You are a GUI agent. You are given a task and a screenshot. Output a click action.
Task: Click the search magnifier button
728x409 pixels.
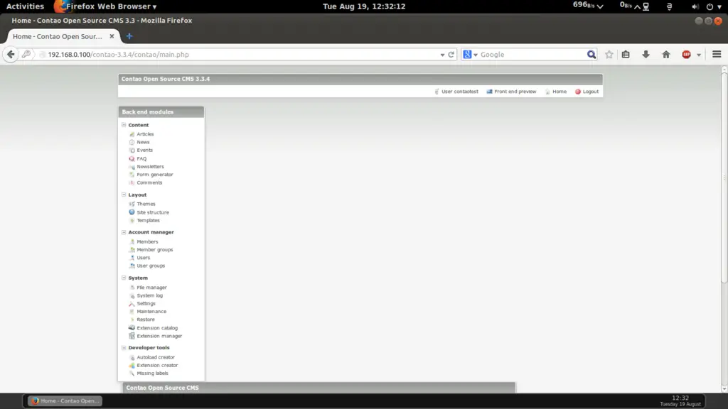(x=591, y=55)
